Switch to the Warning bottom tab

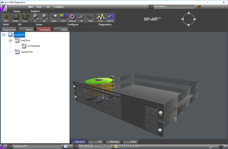coord(114,142)
